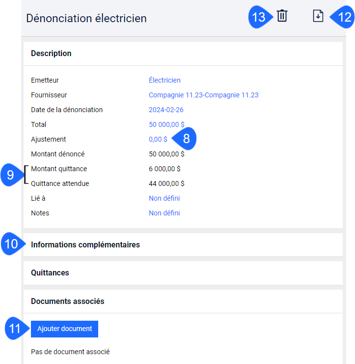Click the download document icon
Viewport: 355px width, 364px height.
pyautogui.click(x=318, y=16)
